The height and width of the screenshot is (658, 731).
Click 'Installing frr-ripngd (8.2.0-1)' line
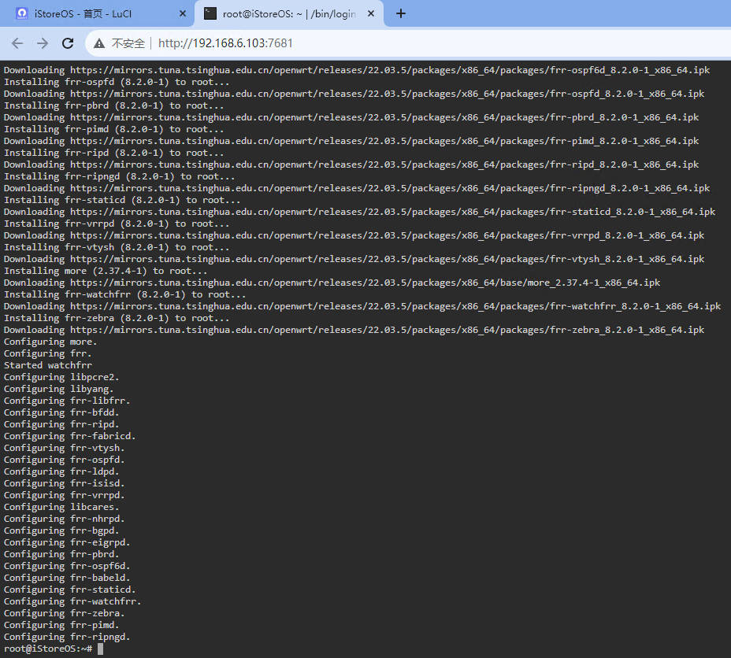120,176
